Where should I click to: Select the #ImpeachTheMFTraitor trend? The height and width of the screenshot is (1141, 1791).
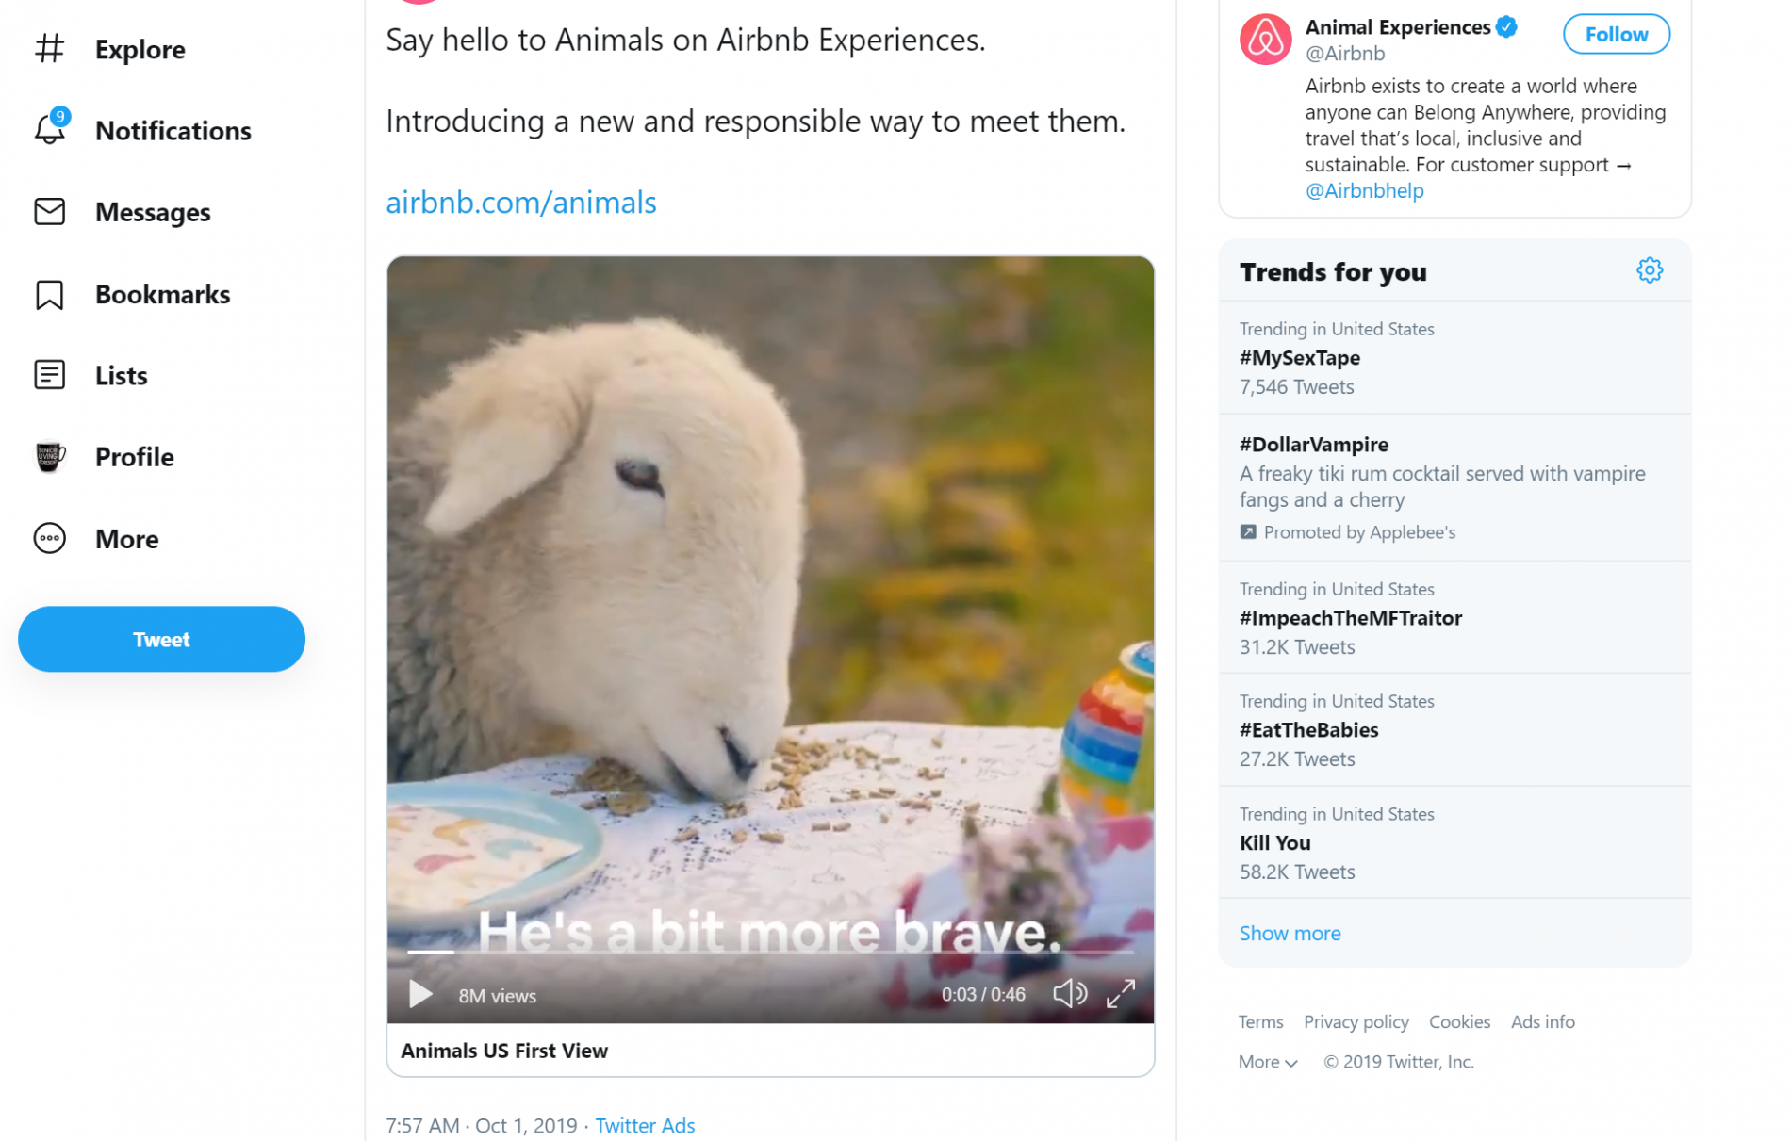pyautogui.click(x=1454, y=618)
